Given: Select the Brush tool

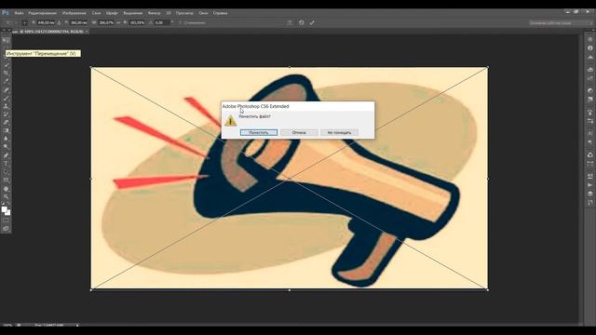Looking at the screenshot, I should (7, 98).
